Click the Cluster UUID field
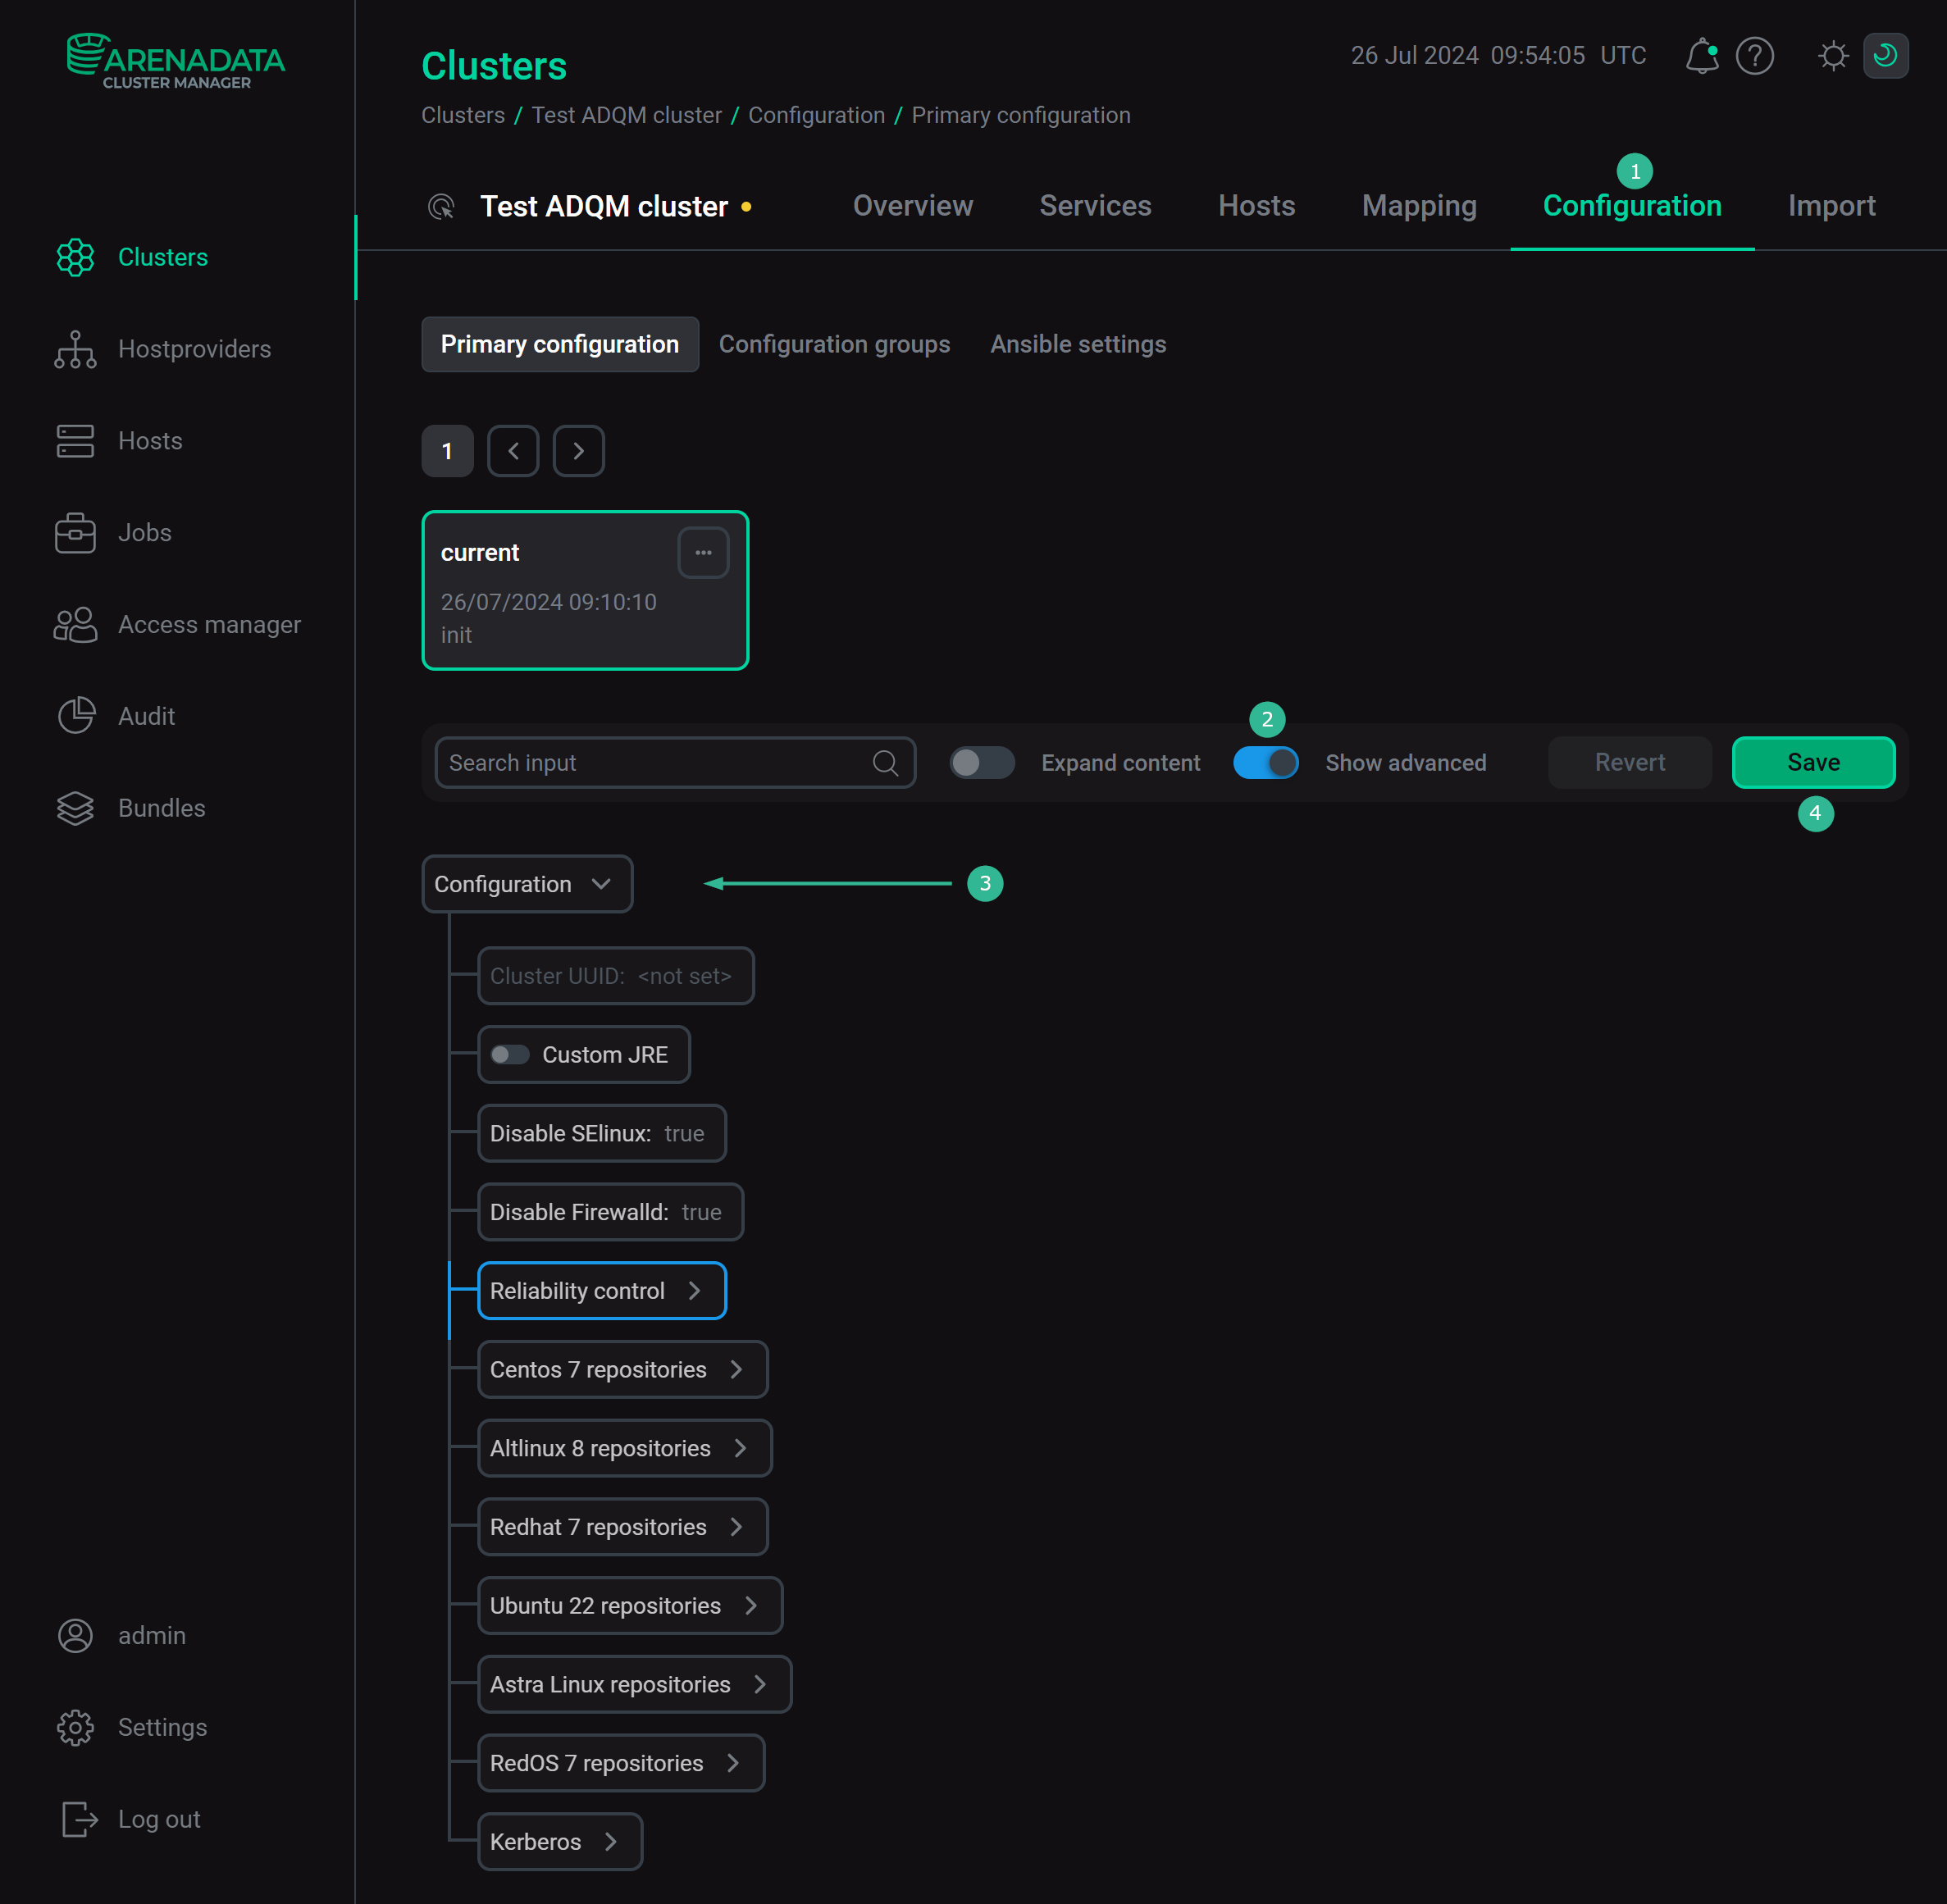 coord(615,976)
